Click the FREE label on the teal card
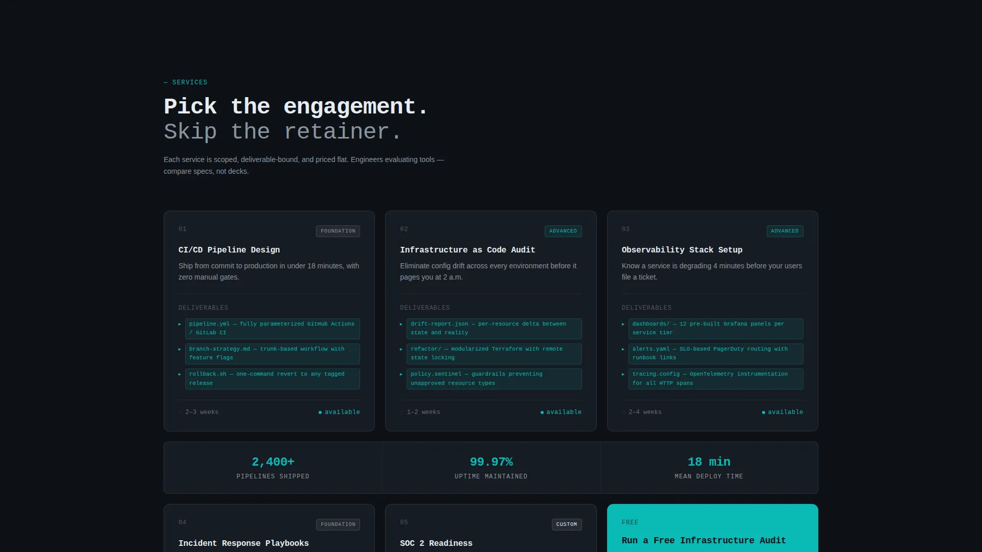982x552 pixels. coord(630,522)
